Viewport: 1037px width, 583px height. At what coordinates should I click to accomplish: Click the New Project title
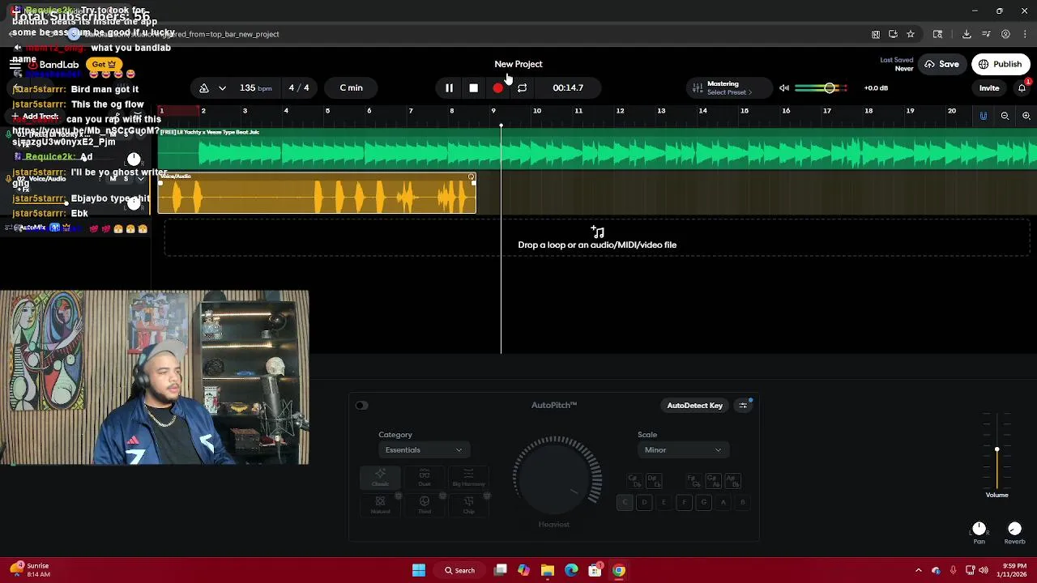pos(518,64)
